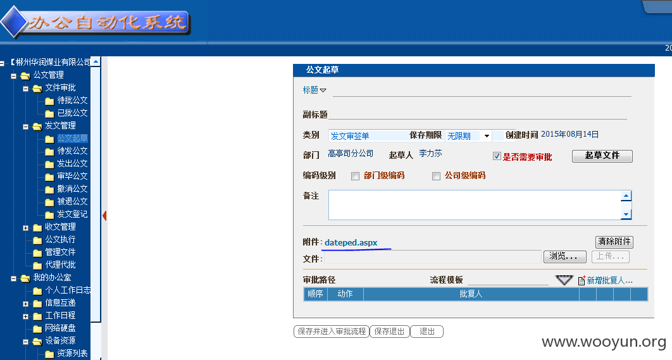Screen dimensions: 672x360
Task: Open the 保存期限 无限期 dropdown
Action: 487,136
